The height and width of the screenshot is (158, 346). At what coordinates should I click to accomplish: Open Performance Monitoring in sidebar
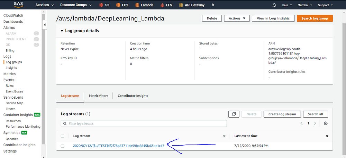pyautogui.click(x=23, y=127)
